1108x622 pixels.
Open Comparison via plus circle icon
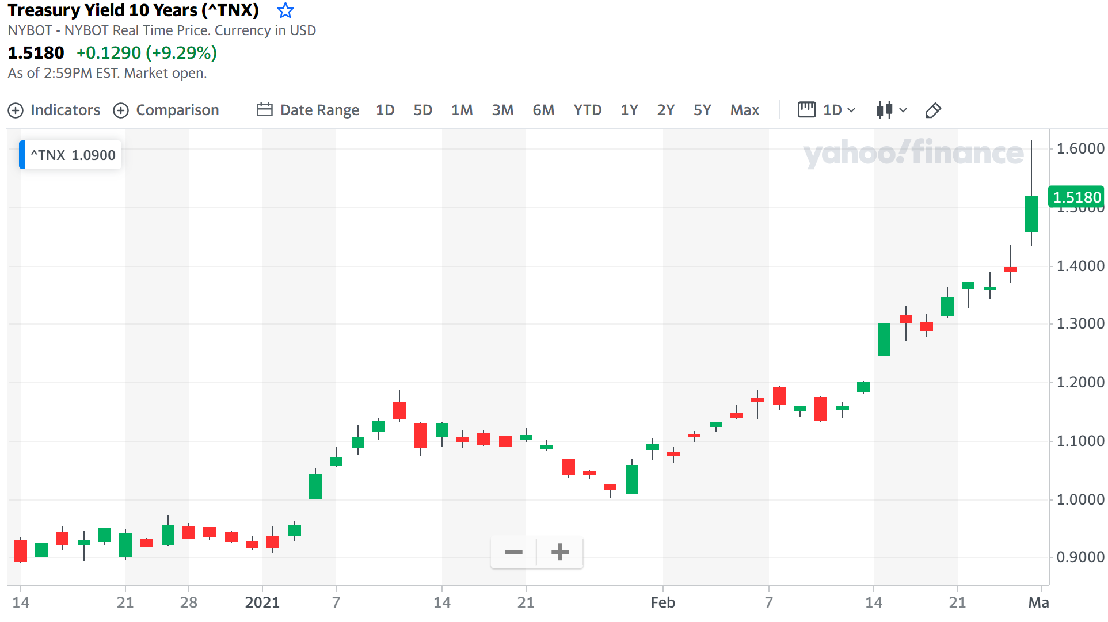coord(121,110)
